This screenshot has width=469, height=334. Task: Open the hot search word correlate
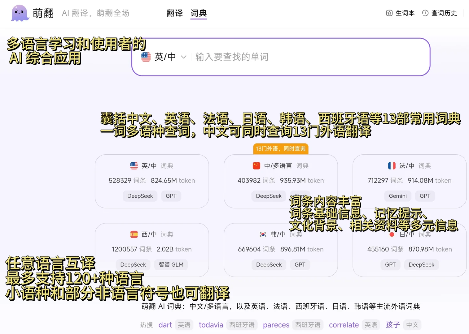click(x=344, y=325)
